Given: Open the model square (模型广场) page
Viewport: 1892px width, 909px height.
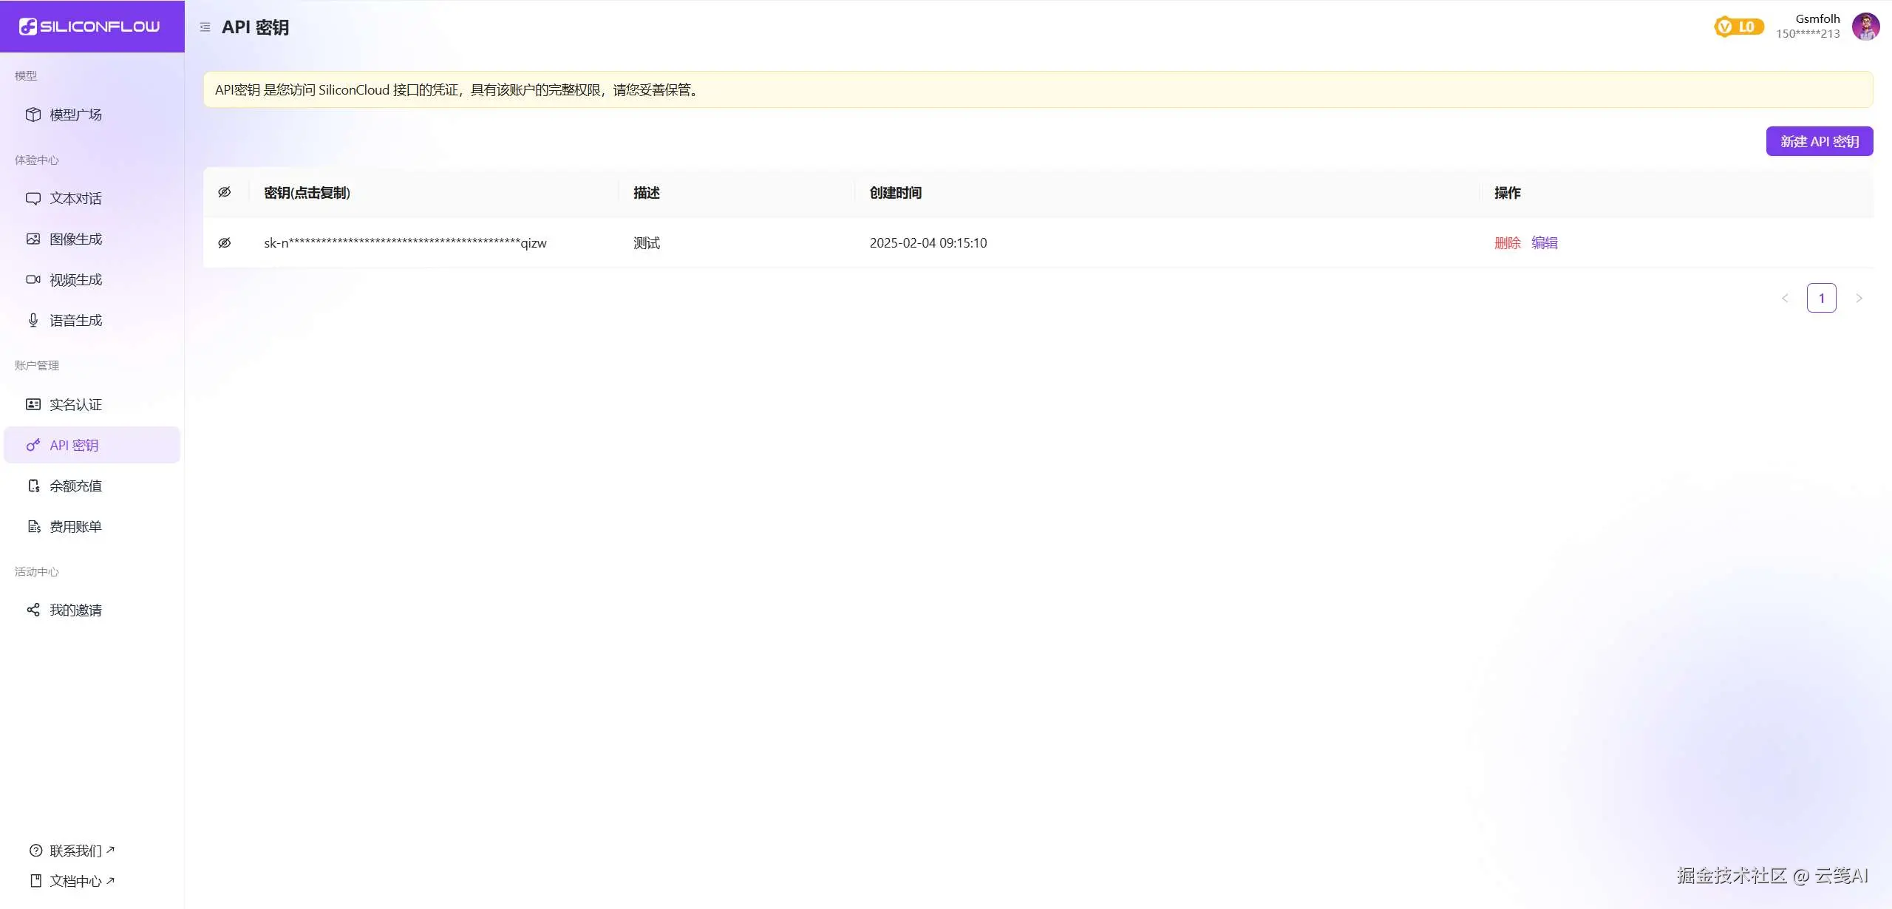Looking at the screenshot, I should click(x=75, y=115).
